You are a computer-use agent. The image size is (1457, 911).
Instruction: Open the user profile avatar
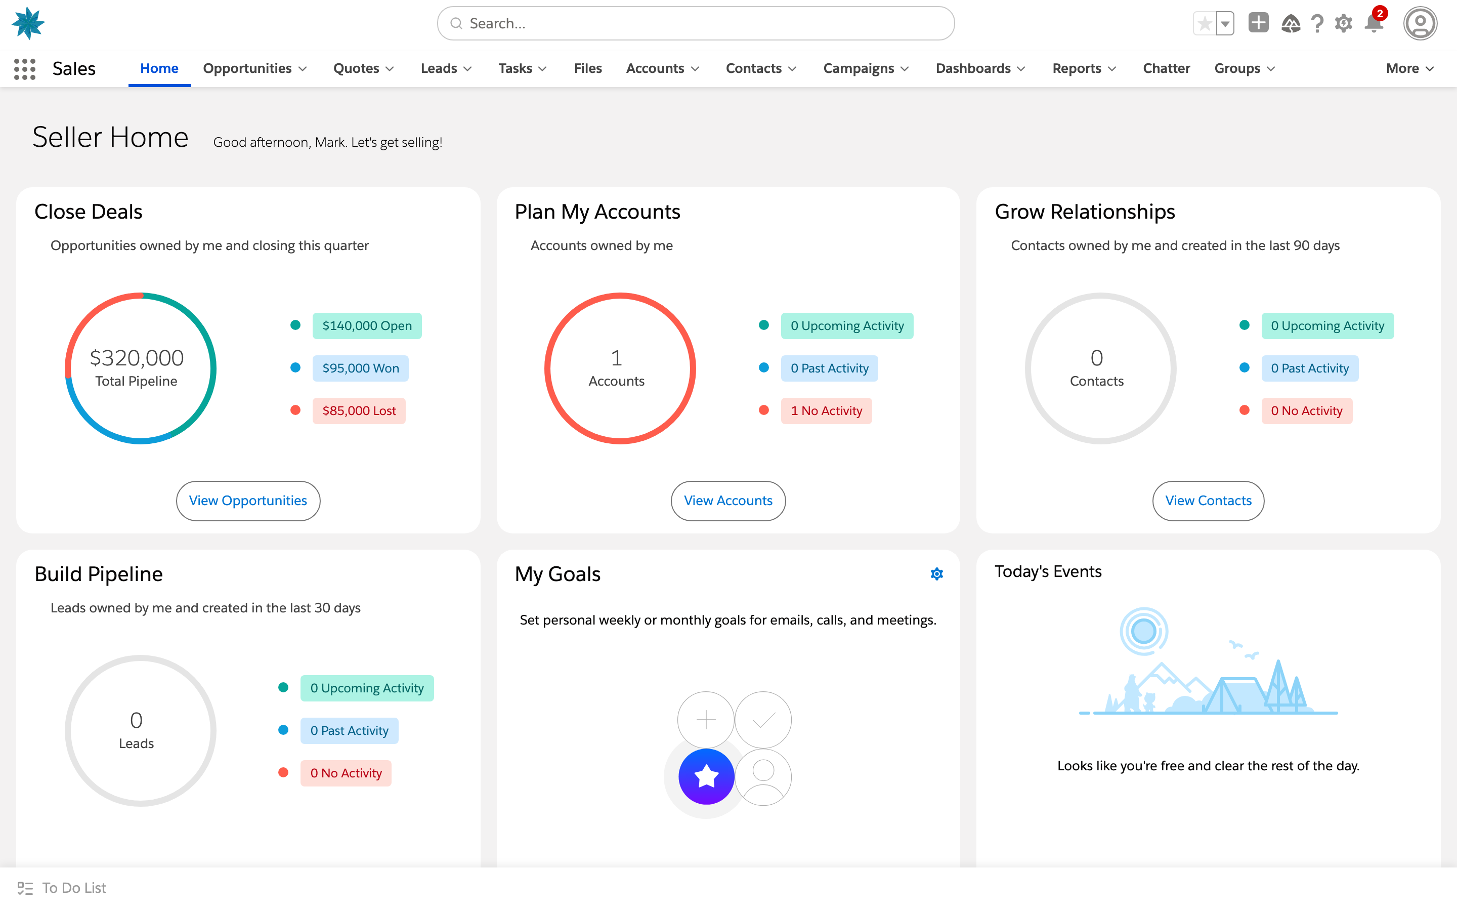(1420, 23)
